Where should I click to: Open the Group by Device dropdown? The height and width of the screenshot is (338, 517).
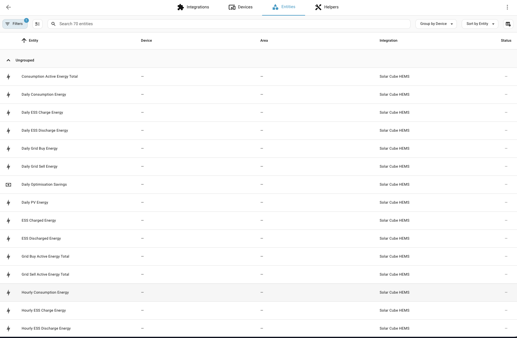coord(436,24)
